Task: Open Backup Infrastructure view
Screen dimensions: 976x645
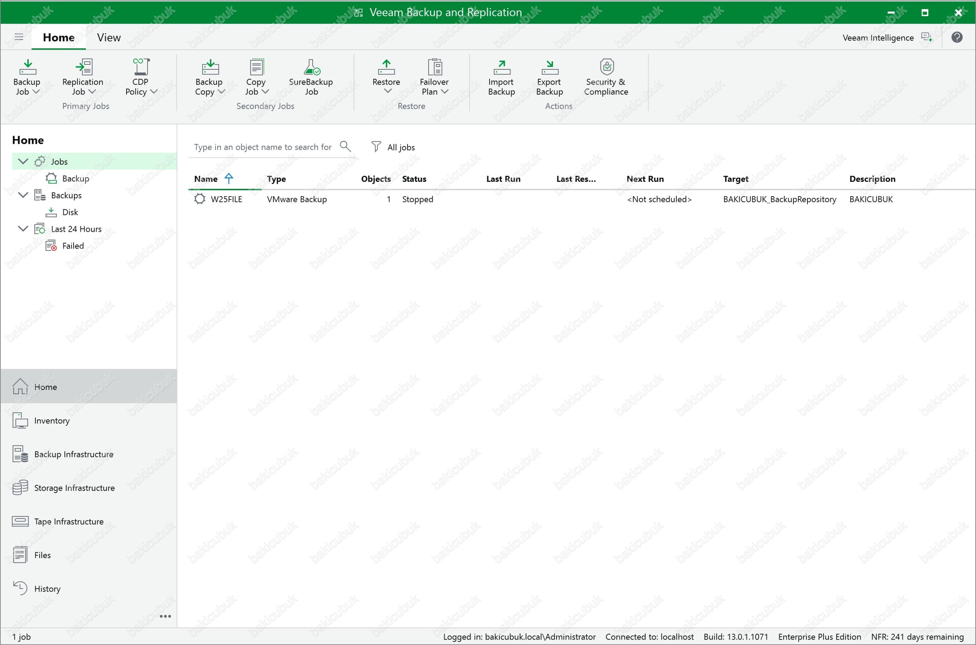Action: [x=74, y=454]
